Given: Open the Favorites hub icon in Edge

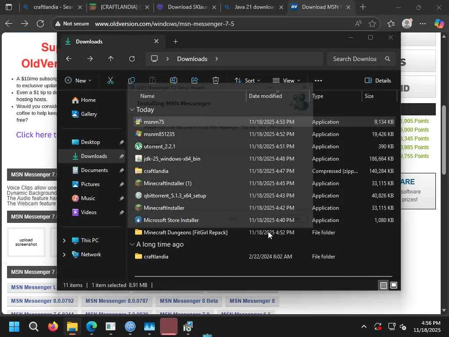Looking at the screenshot, I should coord(391,24).
